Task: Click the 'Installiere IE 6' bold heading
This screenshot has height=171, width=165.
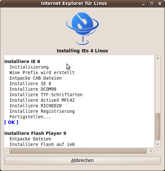Action: (x=22, y=61)
